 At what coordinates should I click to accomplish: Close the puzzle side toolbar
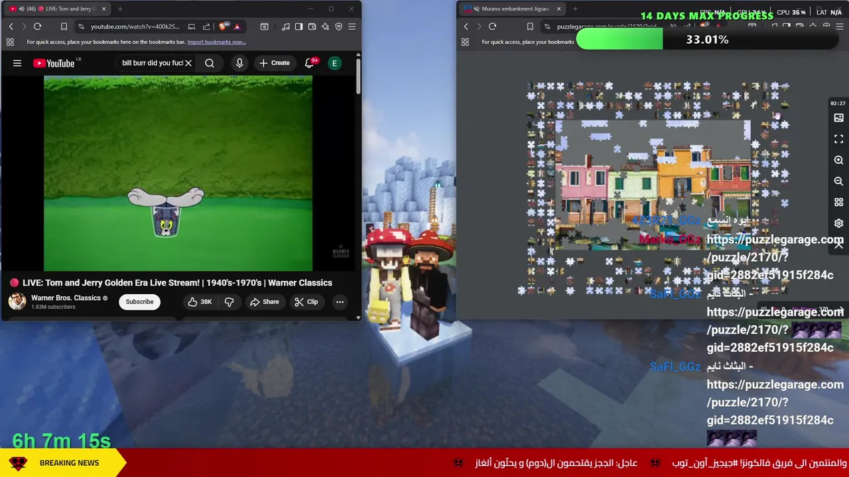coord(838,244)
